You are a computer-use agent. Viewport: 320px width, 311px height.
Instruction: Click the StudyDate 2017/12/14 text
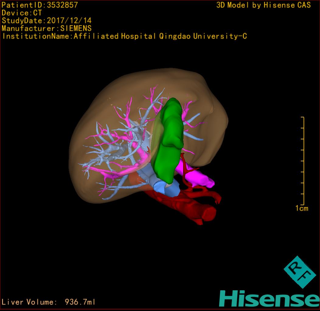point(47,21)
